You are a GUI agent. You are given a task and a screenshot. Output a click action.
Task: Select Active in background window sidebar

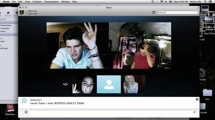(3, 31)
